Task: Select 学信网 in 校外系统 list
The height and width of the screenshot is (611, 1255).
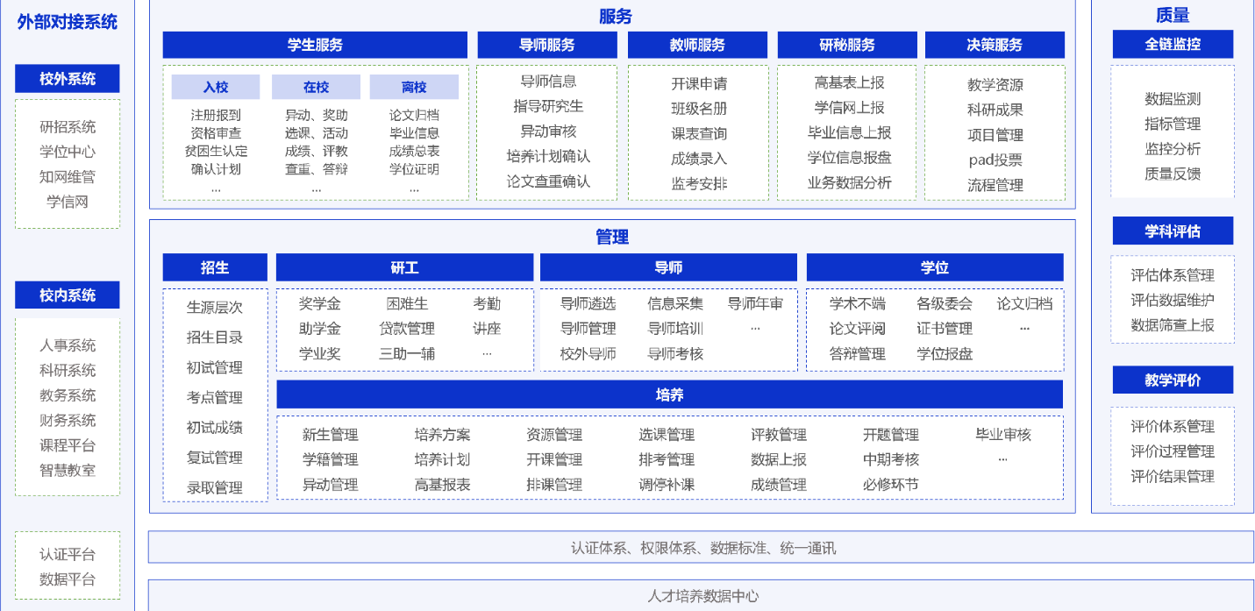Action: pyautogui.click(x=68, y=202)
